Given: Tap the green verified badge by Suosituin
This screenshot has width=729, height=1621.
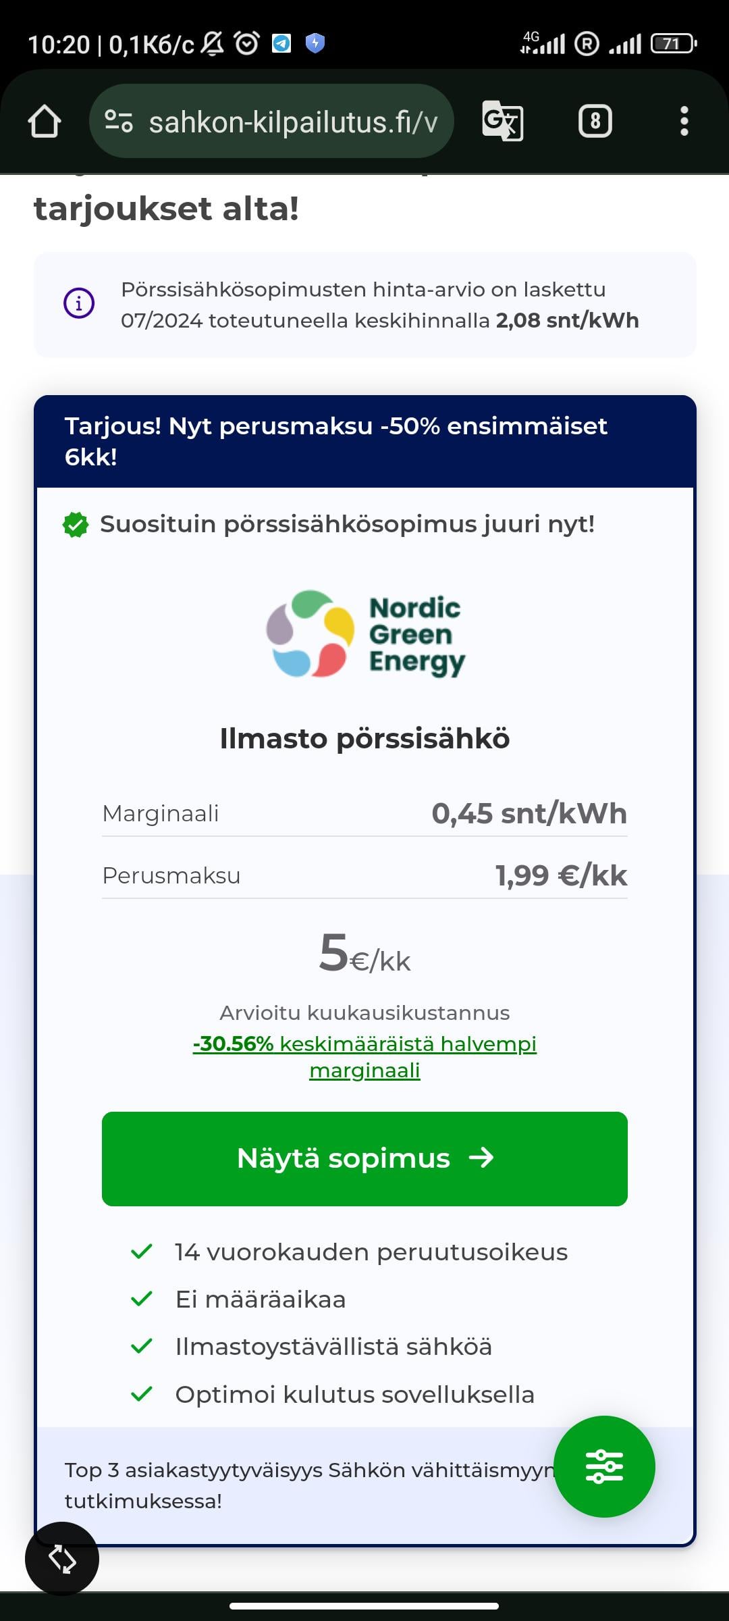Looking at the screenshot, I should click(76, 524).
